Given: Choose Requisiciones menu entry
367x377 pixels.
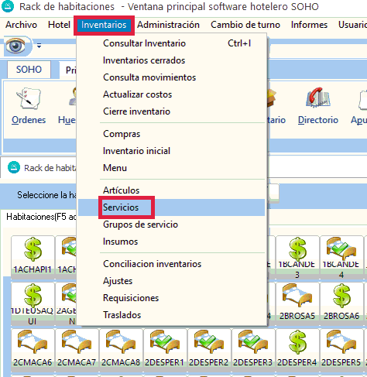Looking at the screenshot, I should click(x=171, y=298).
